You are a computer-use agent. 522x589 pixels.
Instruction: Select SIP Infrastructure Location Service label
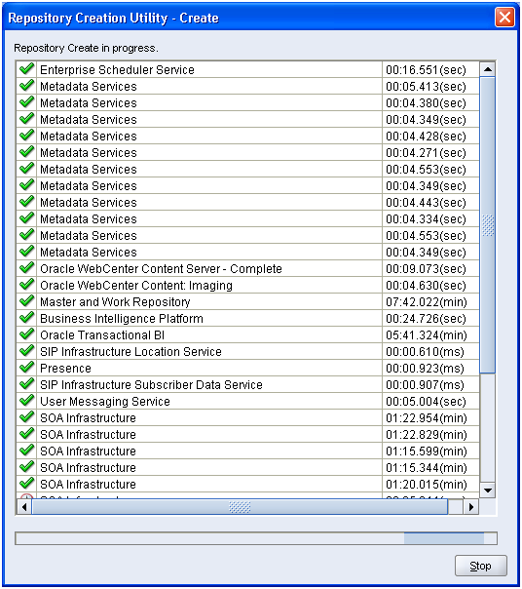pyautogui.click(x=130, y=352)
